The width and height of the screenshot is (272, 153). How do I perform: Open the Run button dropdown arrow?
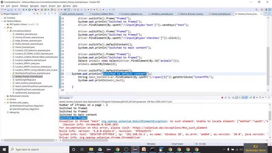click(x=32, y=10)
